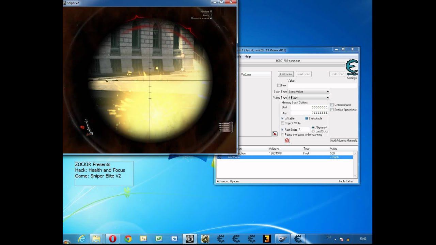Open the Scan Type dropdown
Screen dimensions: 436x245
tap(309, 92)
